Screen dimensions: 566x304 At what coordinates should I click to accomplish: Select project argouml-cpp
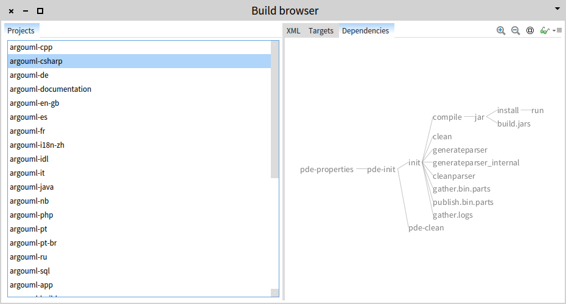(139, 47)
